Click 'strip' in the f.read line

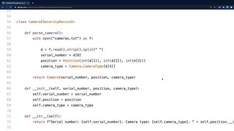coord(72,49)
